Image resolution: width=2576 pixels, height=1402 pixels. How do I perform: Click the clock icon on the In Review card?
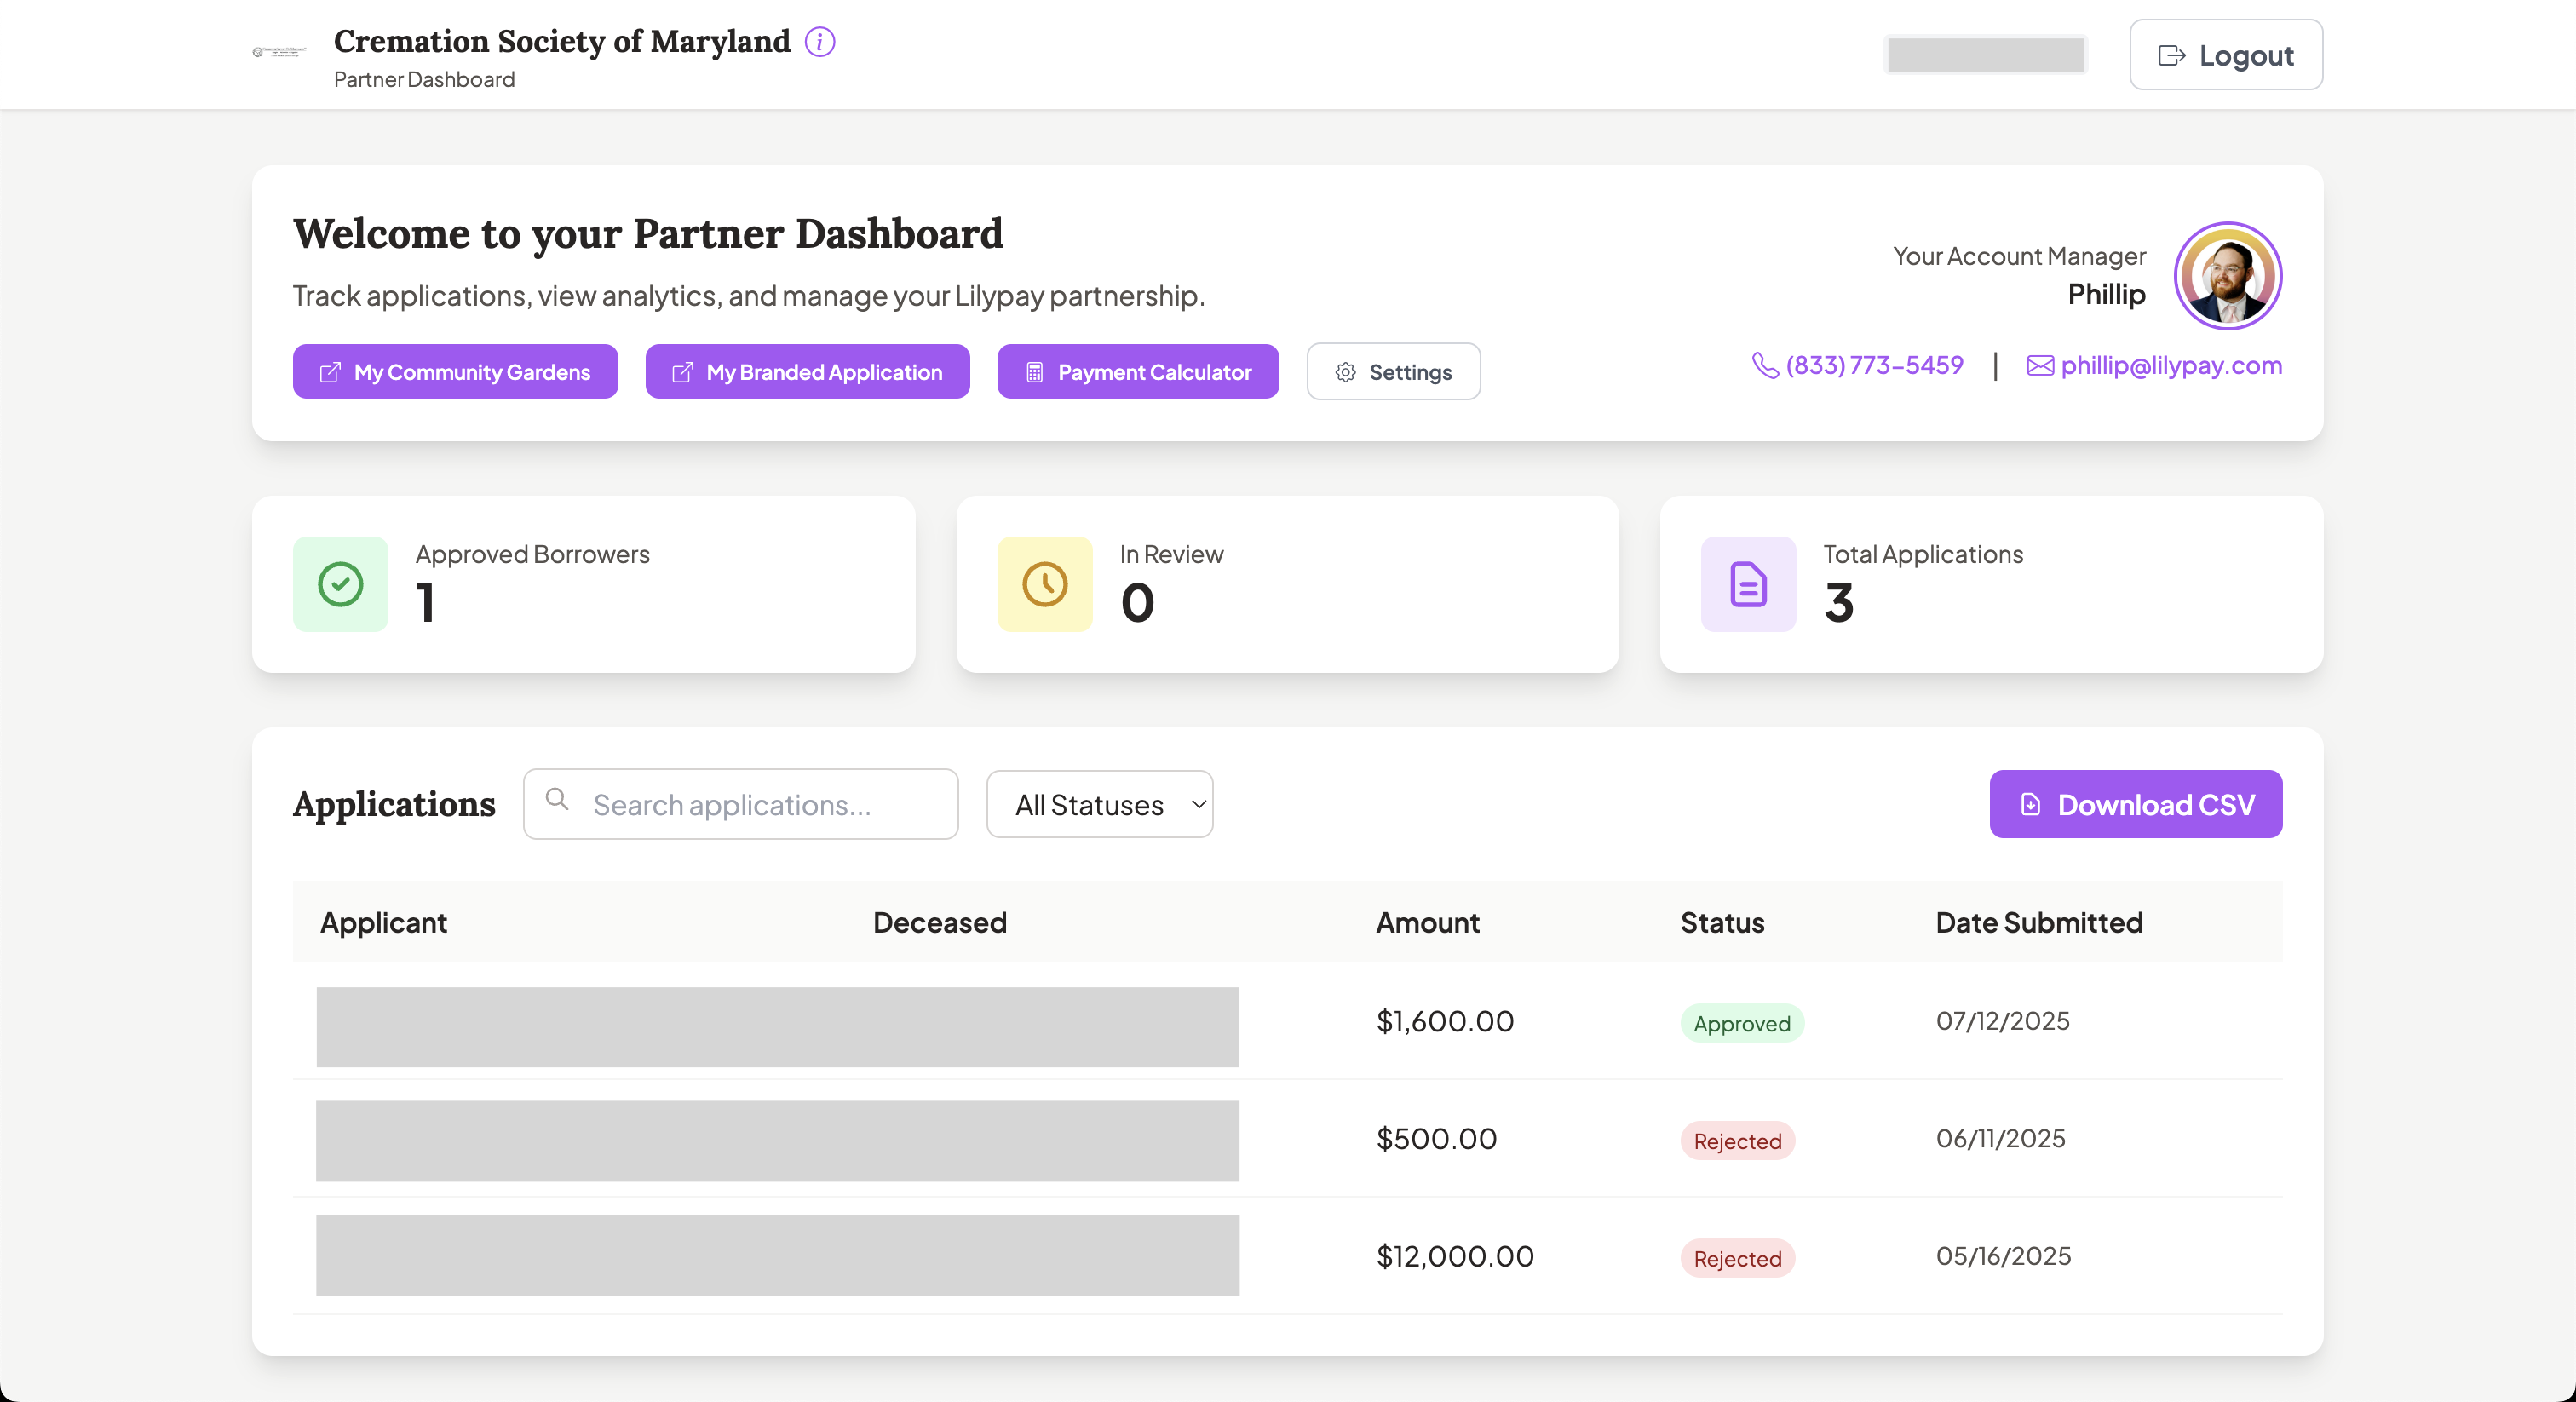click(1044, 585)
